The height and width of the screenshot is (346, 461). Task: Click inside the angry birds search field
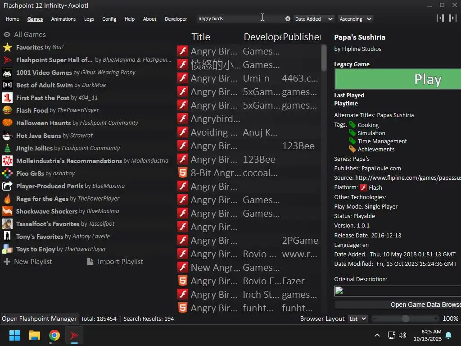[x=240, y=19]
